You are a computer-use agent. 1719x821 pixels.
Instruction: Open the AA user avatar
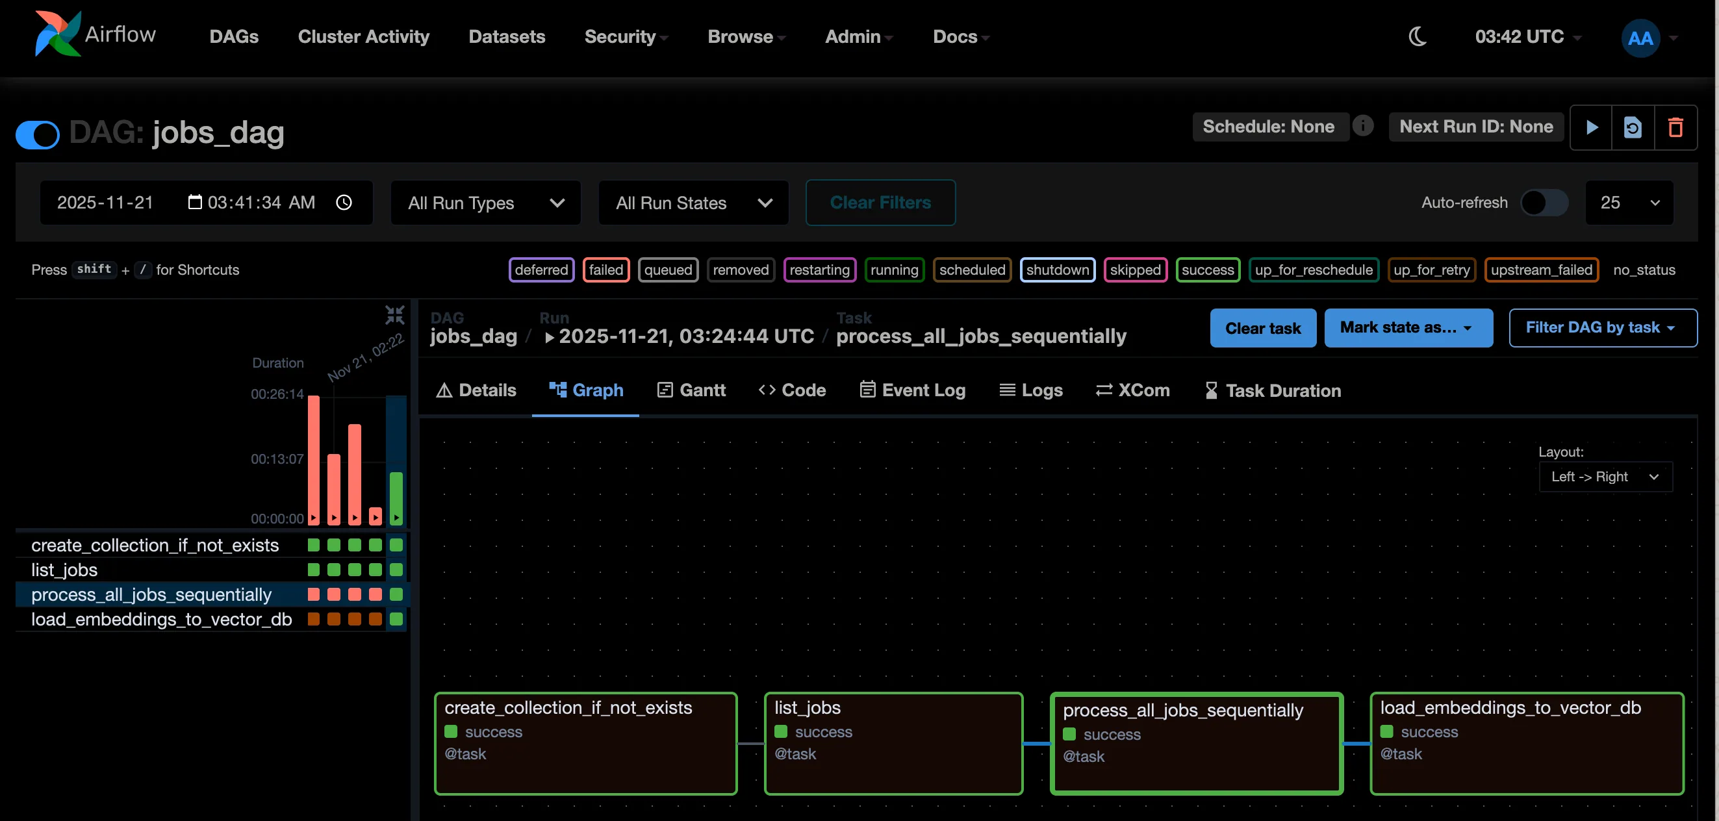point(1640,38)
